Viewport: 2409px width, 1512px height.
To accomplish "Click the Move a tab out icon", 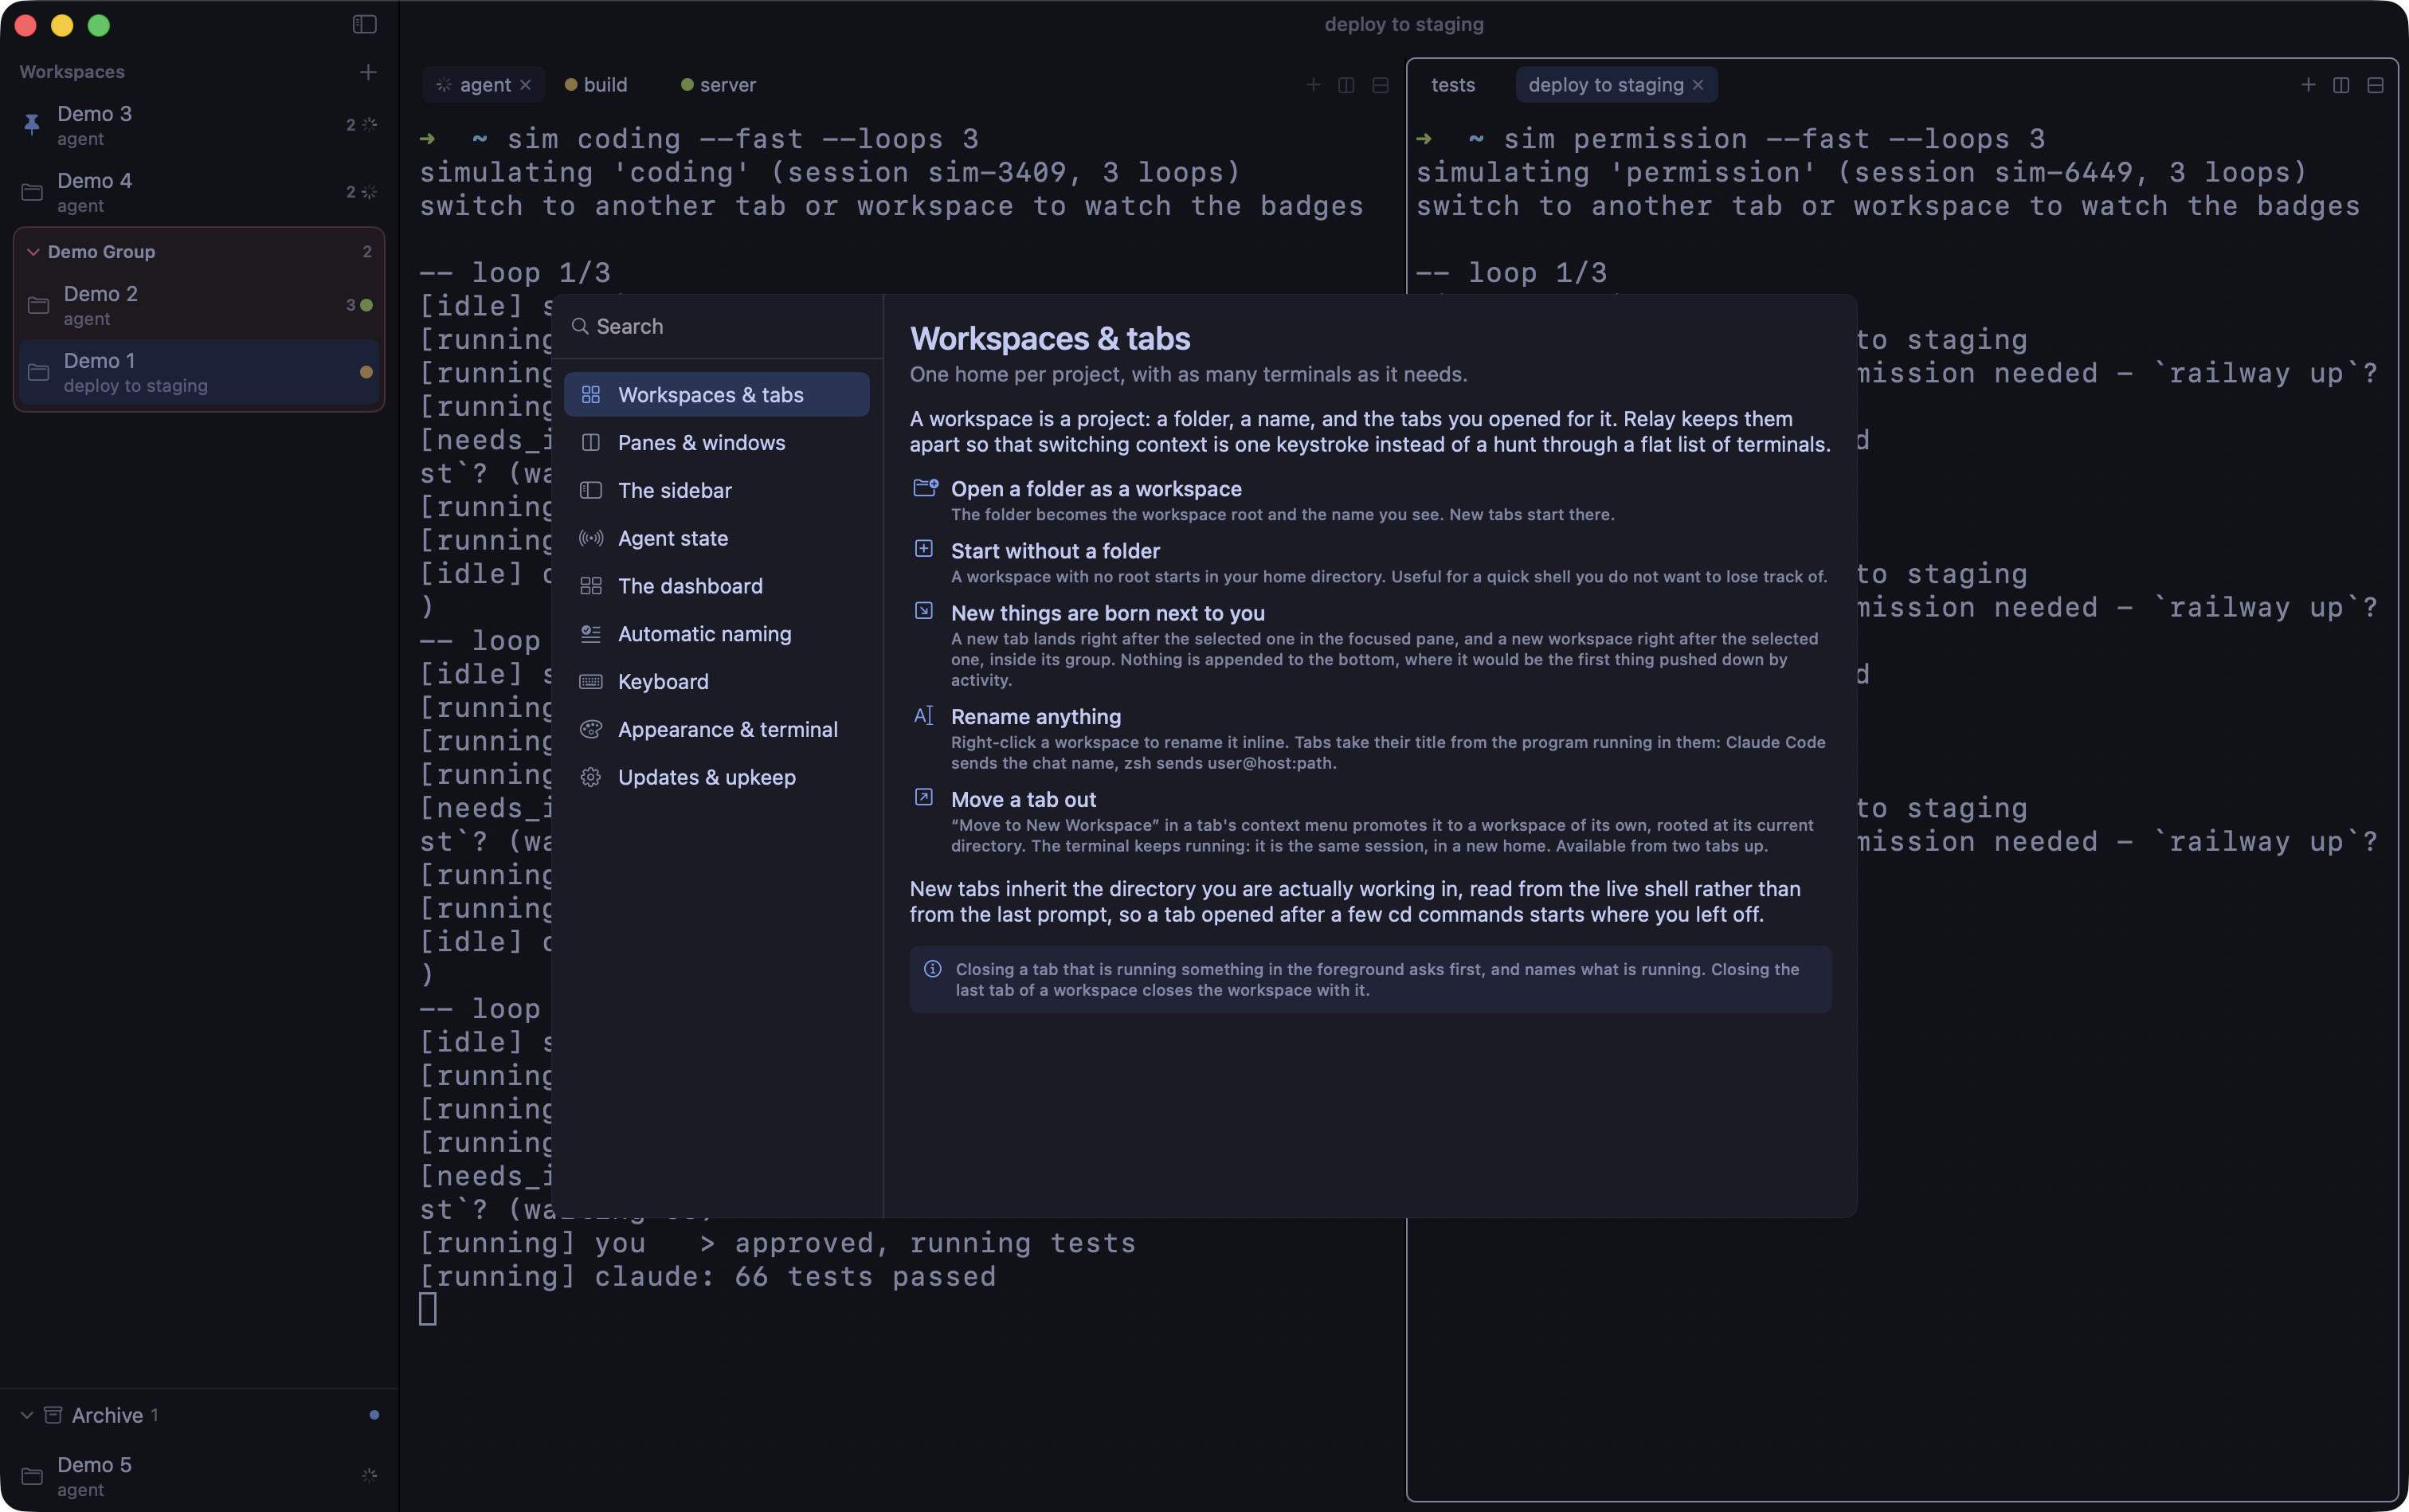I will (924, 797).
